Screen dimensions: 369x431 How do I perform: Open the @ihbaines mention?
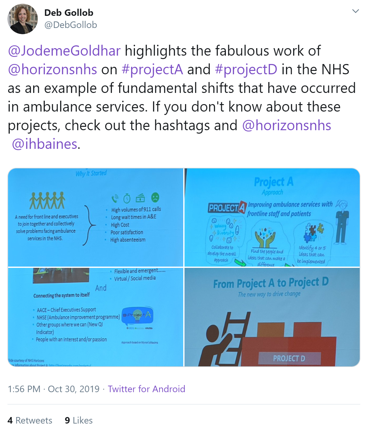click(x=45, y=144)
